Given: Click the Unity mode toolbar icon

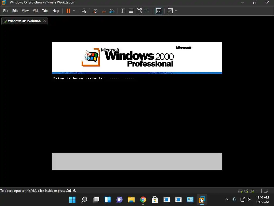Looking at the screenshot, I should pyautogui.click(x=147, y=11).
